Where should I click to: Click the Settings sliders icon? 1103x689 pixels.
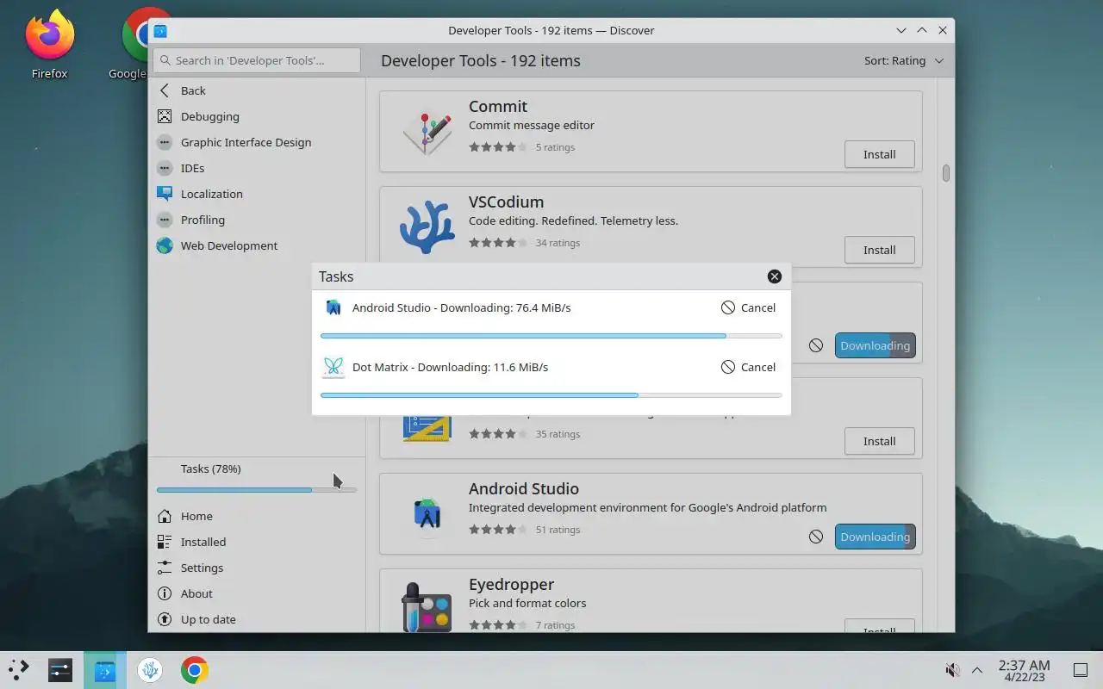[x=165, y=568]
